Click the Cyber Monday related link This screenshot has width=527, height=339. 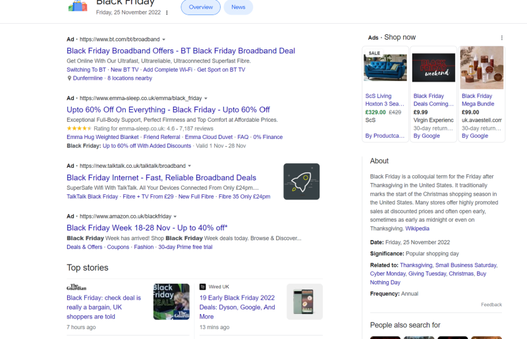pos(387,274)
